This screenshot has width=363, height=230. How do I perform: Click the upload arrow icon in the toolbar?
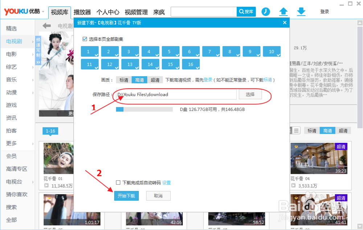tap(284, 12)
